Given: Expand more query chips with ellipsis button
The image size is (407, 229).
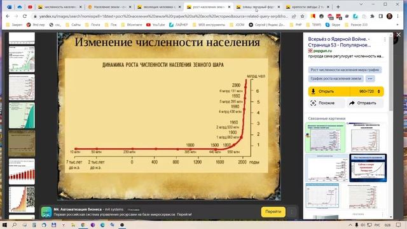Looking at the screenshot, I should coord(370,78).
